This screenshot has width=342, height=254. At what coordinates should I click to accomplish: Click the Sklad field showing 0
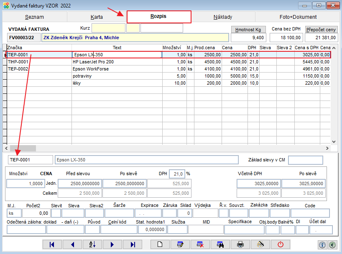click(184, 213)
